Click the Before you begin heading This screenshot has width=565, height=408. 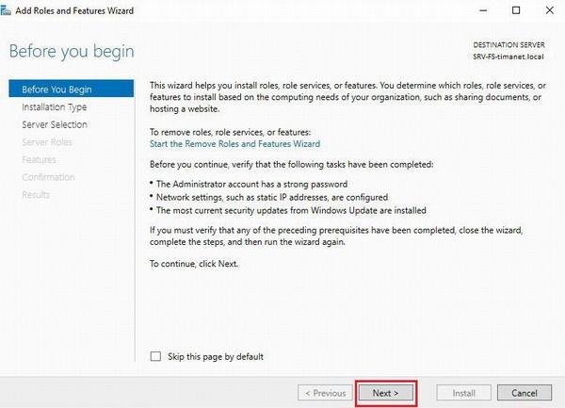click(x=72, y=51)
